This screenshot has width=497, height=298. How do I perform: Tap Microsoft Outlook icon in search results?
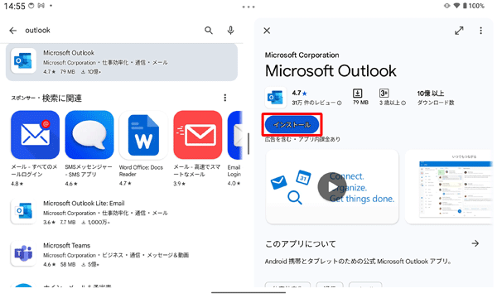[23, 60]
